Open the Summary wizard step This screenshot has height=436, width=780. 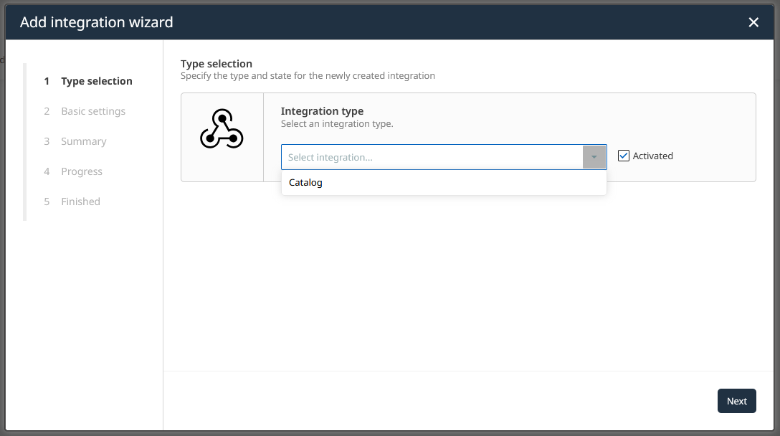tap(83, 141)
